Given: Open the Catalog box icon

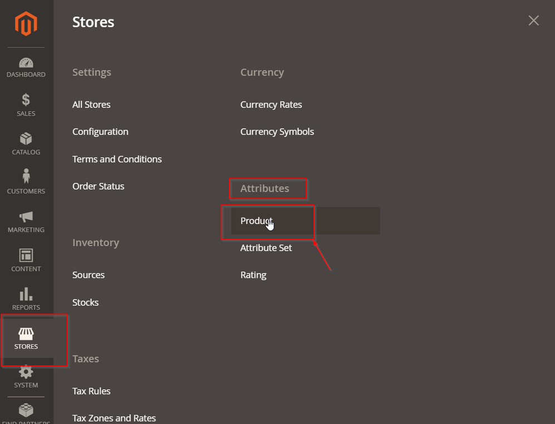Looking at the screenshot, I should pyautogui.click(x=26, y=138).
